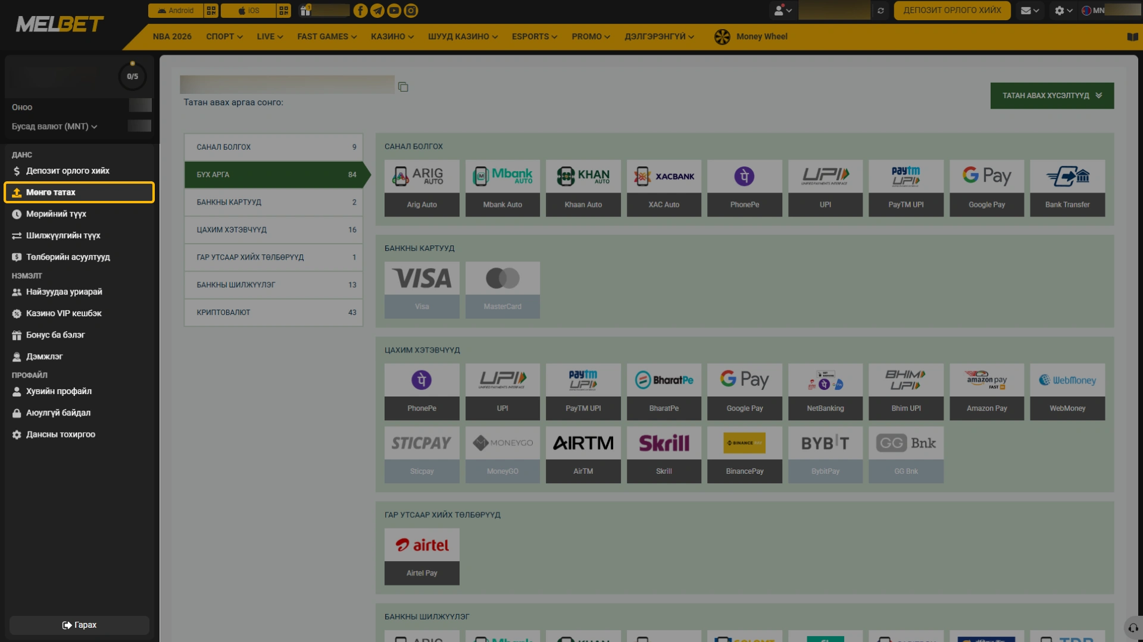
Task: Choose the GG Bnk payment tile
Action: [x=906, y=455]
